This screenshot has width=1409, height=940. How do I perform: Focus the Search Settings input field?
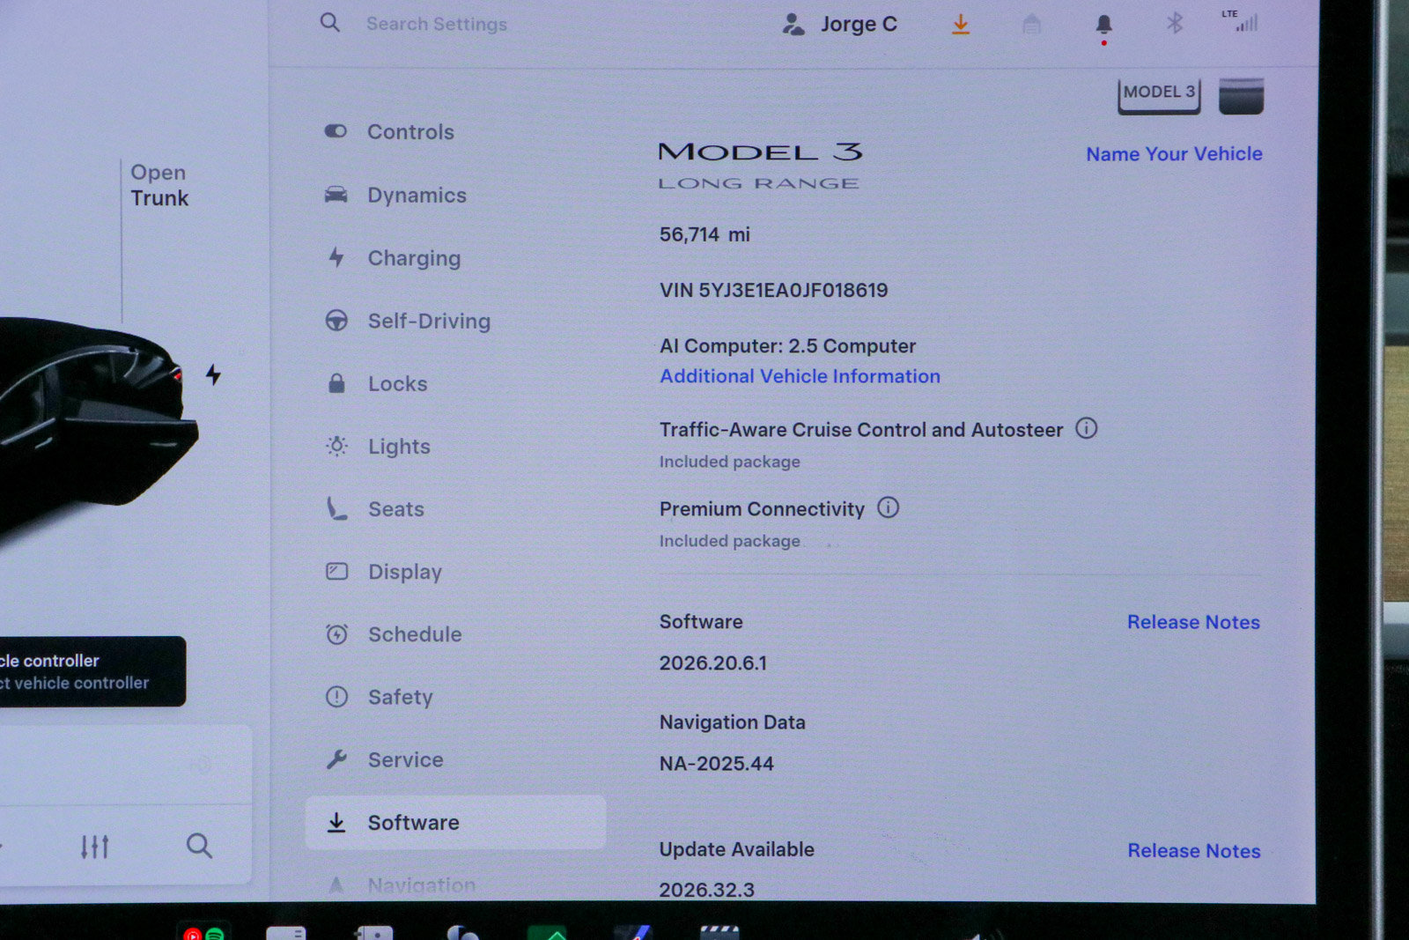(x=437, y=24)
